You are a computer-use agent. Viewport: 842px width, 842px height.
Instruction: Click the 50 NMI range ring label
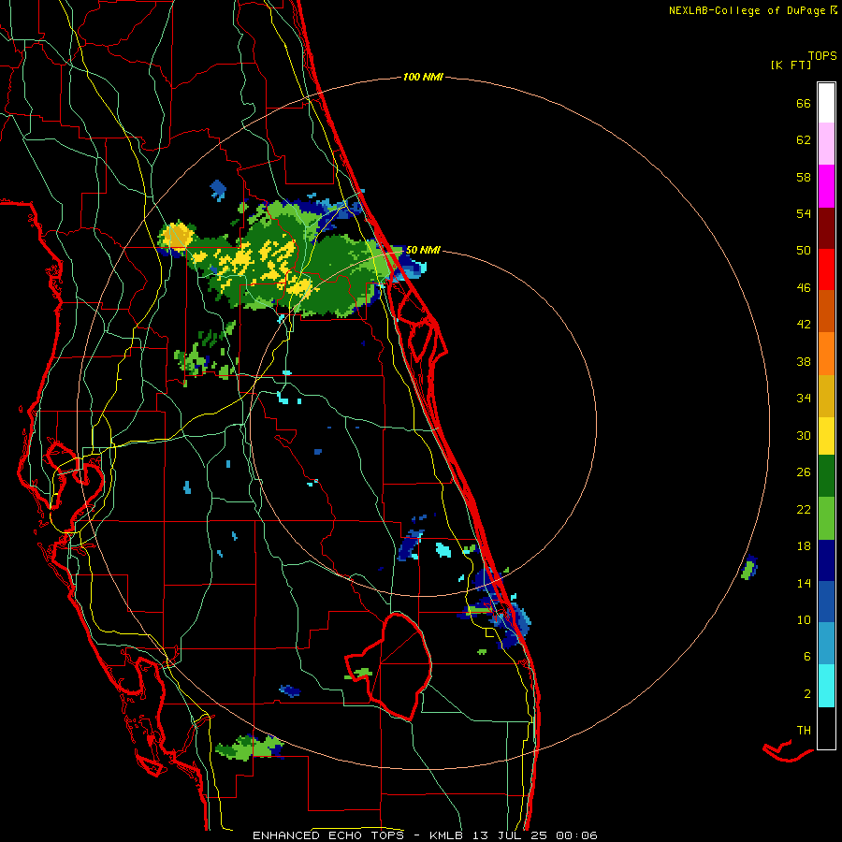coord(423,250)
